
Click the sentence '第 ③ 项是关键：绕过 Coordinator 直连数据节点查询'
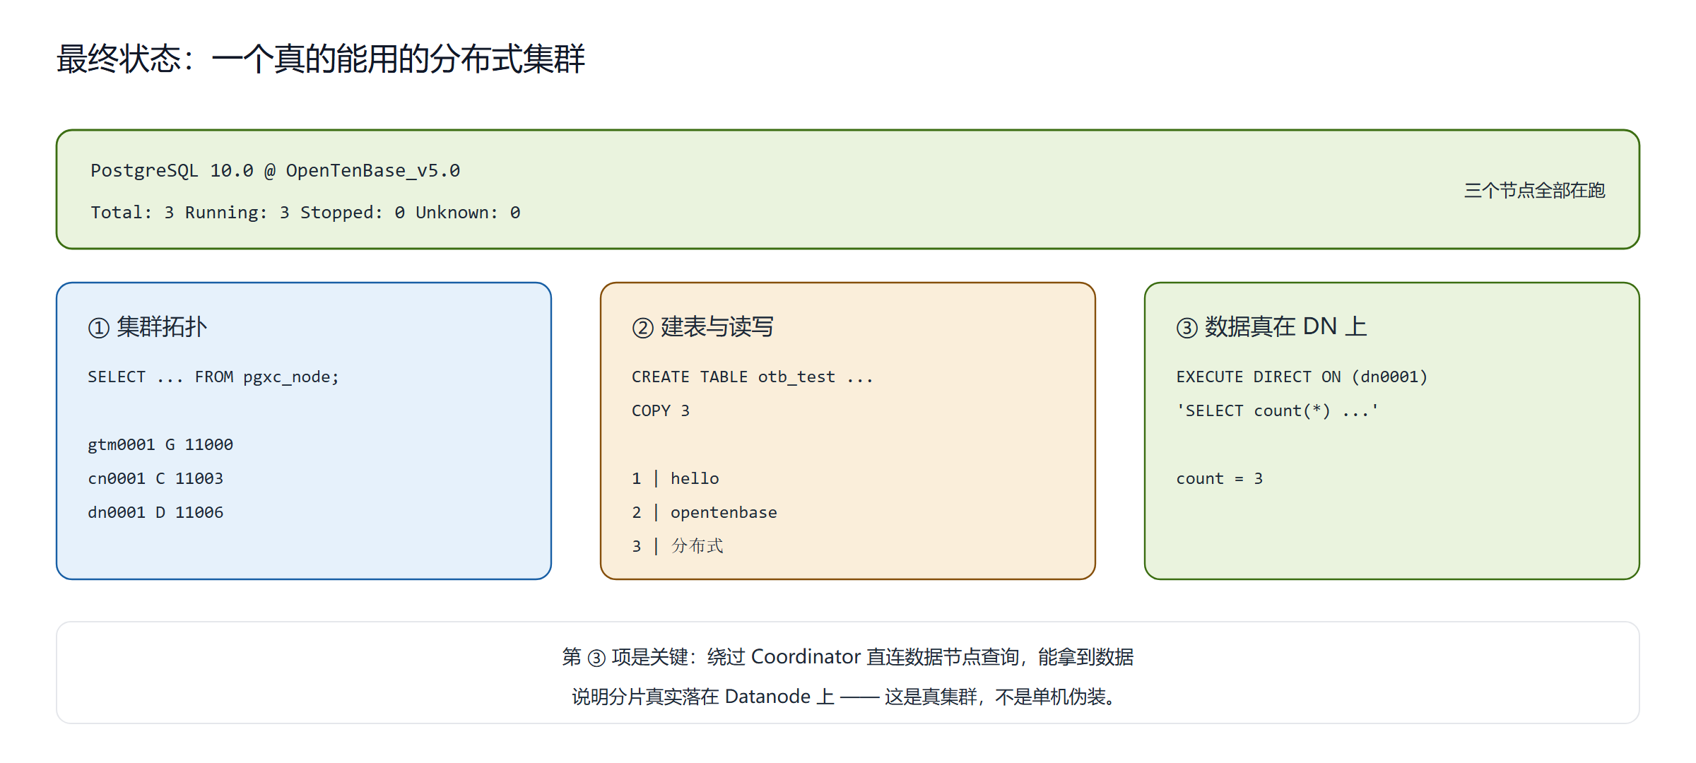(790, 657)
